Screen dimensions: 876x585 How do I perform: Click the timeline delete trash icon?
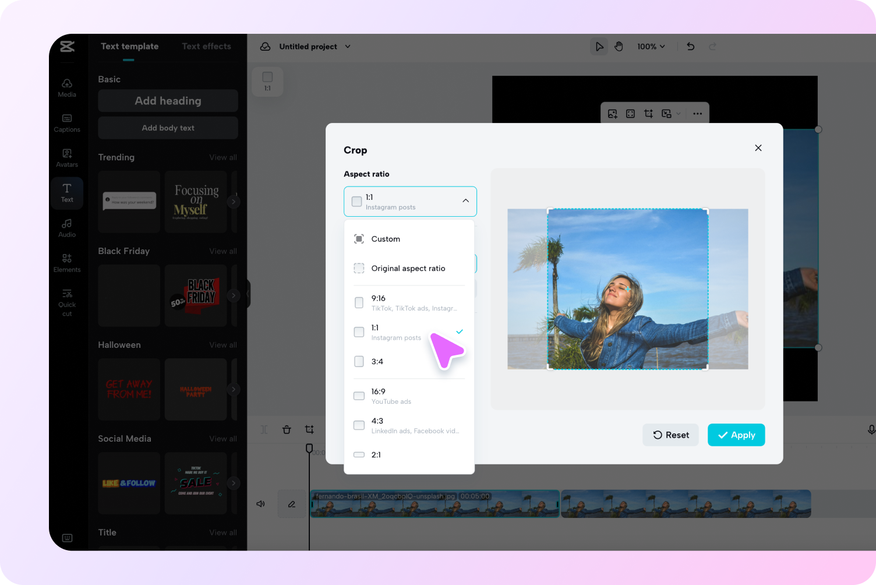[x=287, y=429]
